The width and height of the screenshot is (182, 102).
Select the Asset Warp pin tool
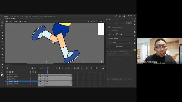2,60
